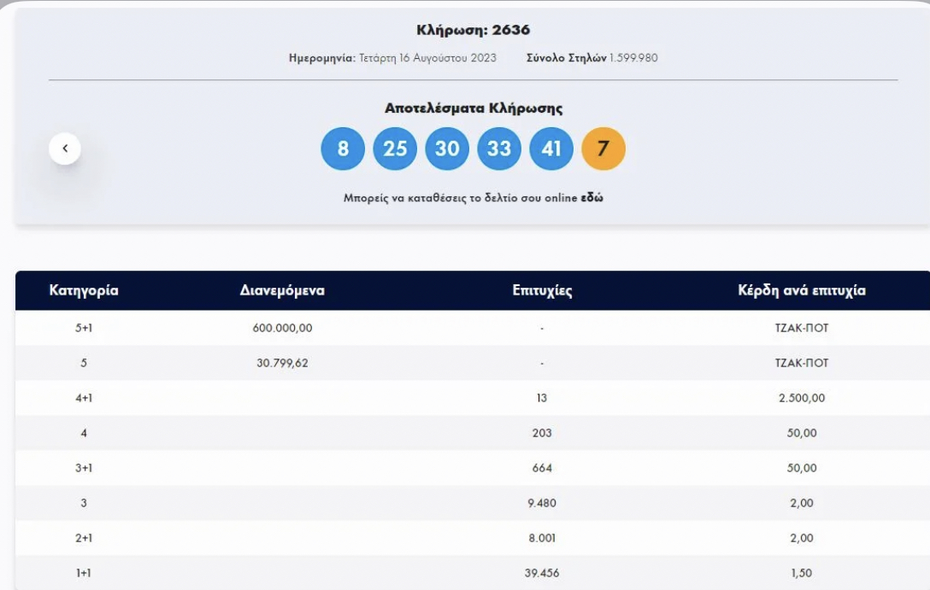930x590 pixels.
Task: Click the 2,00 prize in the 2+1 row
Action: (802, 538)
